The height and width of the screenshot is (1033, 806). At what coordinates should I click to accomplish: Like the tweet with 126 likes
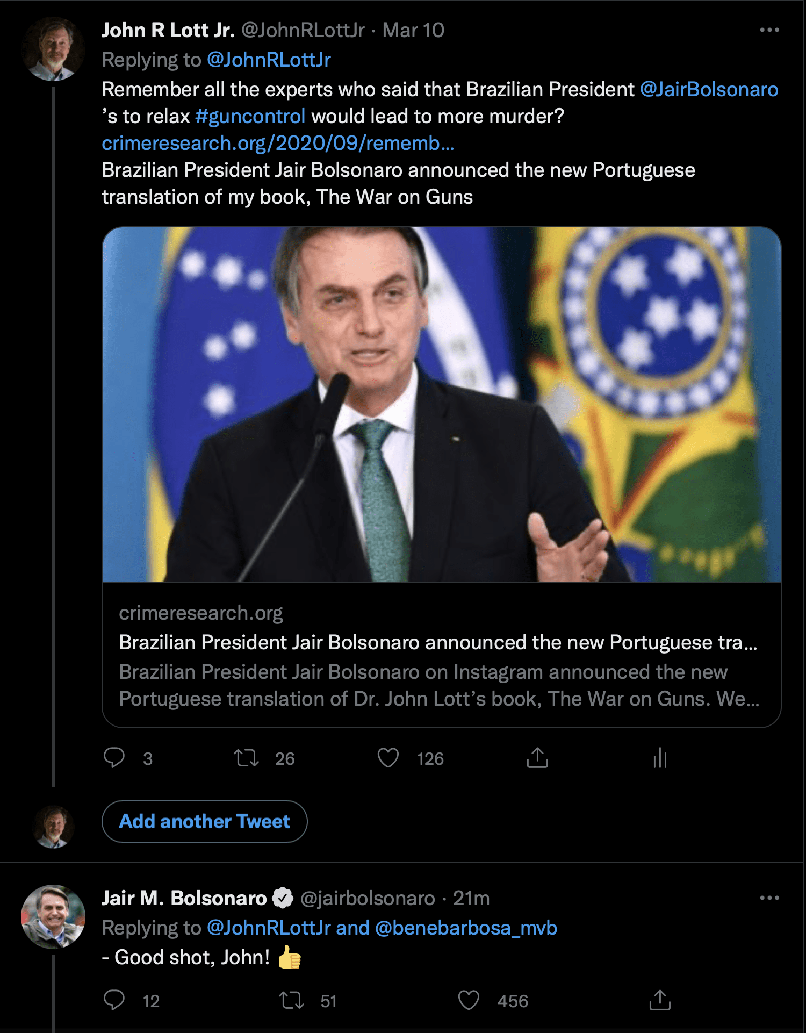388,758
